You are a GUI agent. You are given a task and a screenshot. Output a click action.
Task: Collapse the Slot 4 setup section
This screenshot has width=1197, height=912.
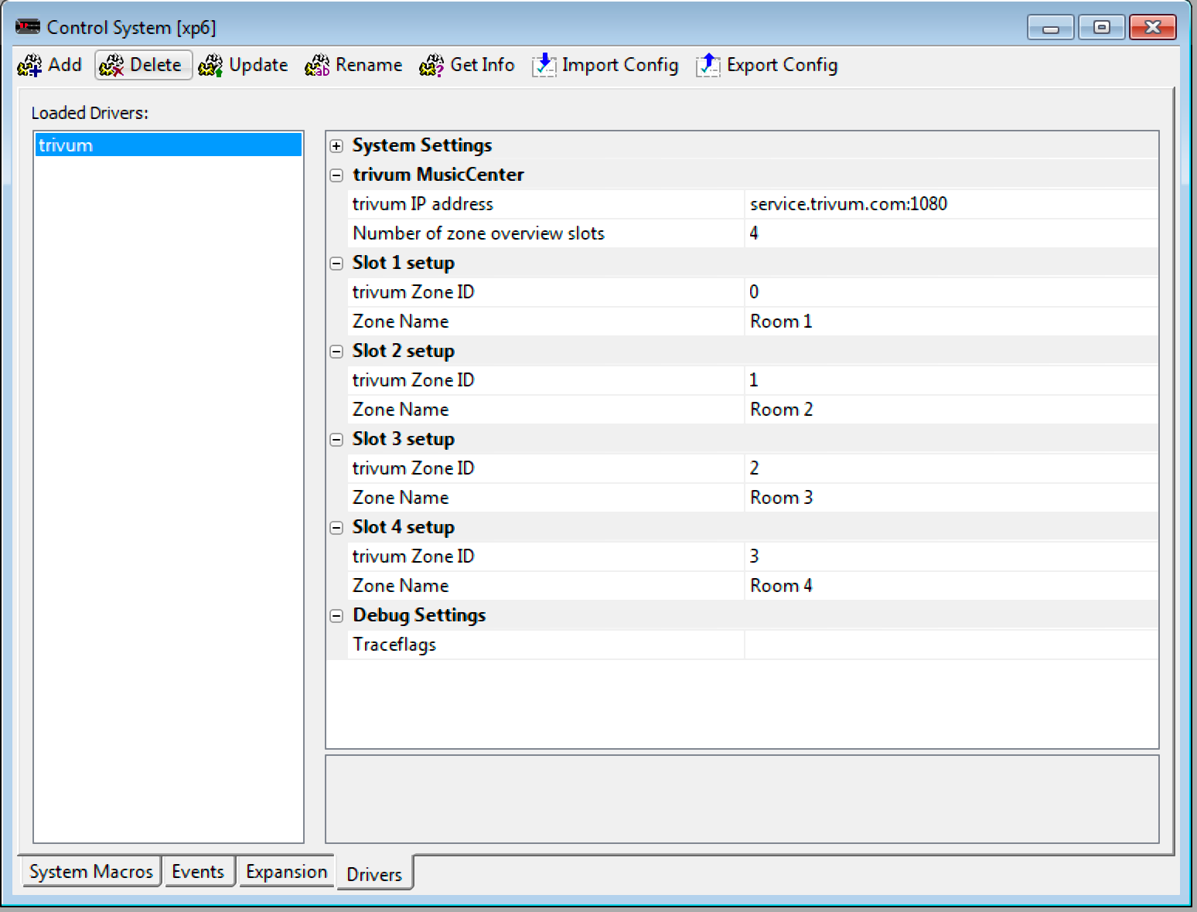pos(336,528)
